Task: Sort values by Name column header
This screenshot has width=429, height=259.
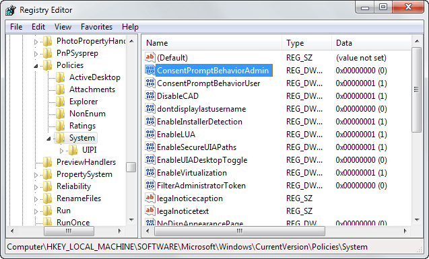Action: (212, 43)
